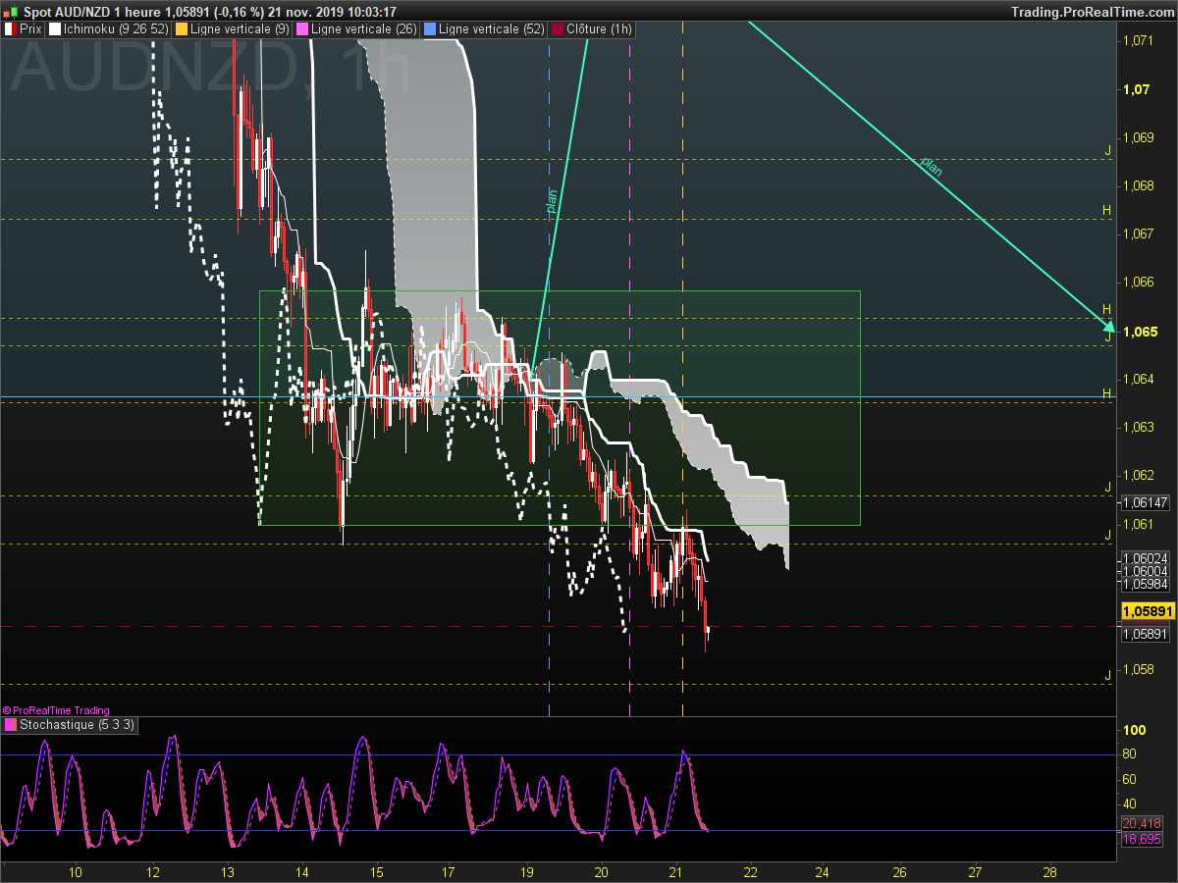Click the 1,067 price axis label

click(1138, 234)
